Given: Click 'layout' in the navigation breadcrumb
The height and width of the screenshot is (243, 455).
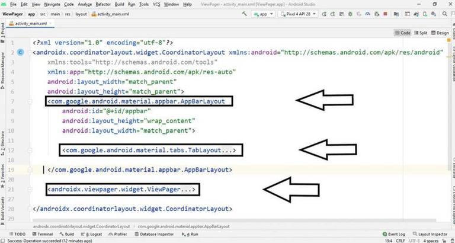Looking at the screenshot, I should 81,14.
